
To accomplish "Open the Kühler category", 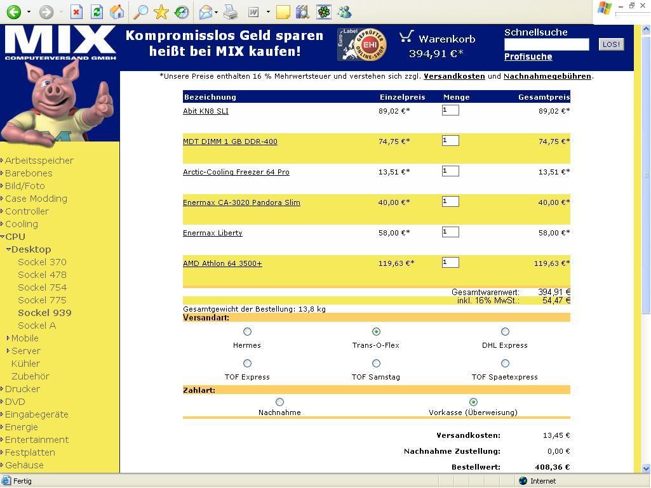I will 26,364.
